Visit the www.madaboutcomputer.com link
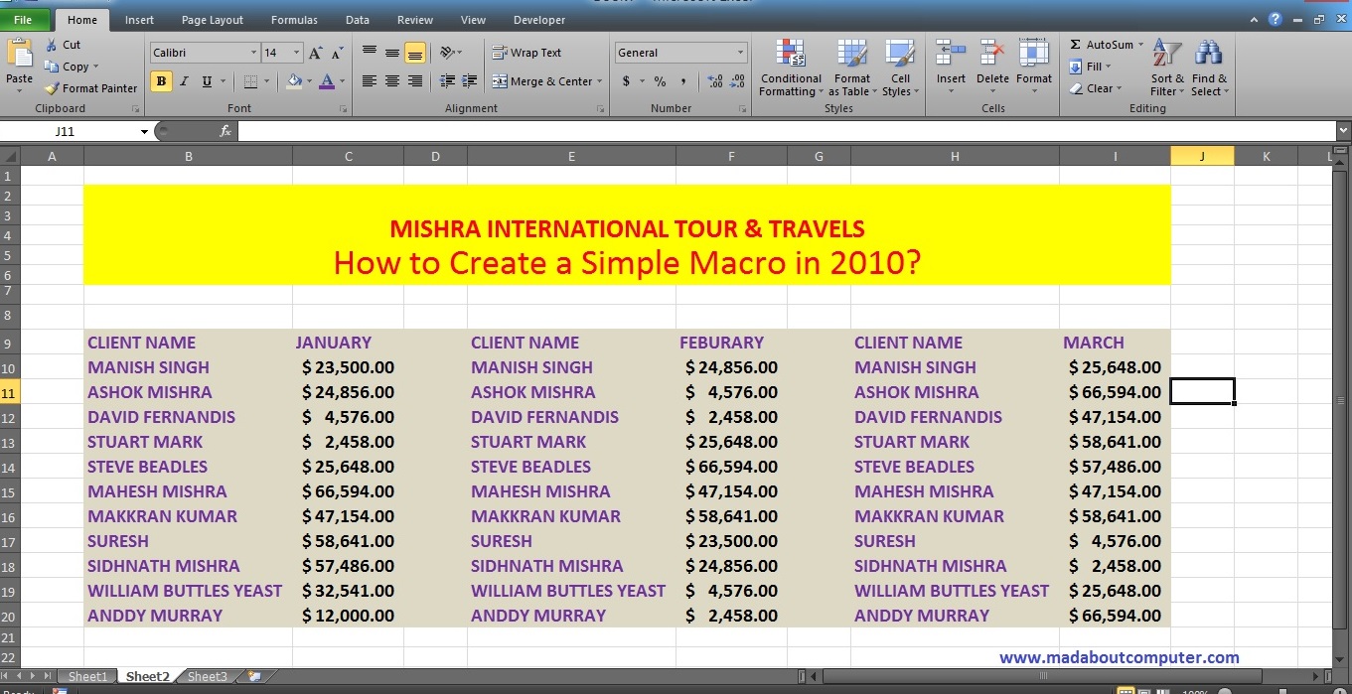1352x694 pixels. (x=1119, y=657)
